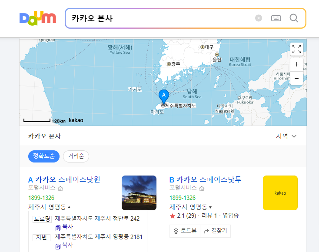Screen dimensions: 319x252
Task: Copy the 도로명 address 첨단로 242
Action: point(64,227)
